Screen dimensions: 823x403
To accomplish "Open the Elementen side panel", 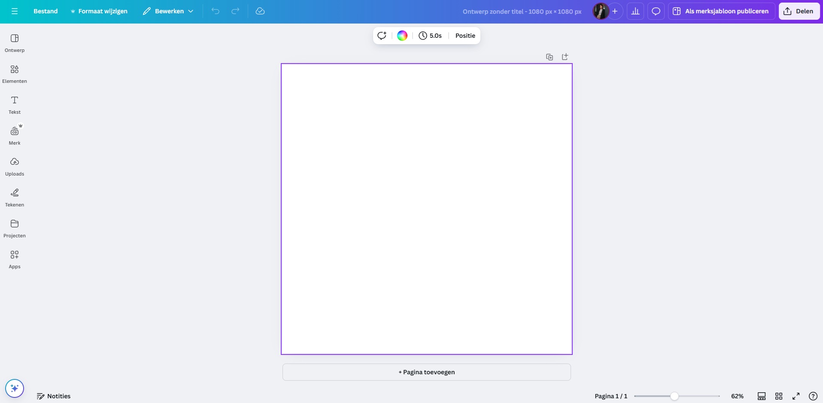I will [x=15, y=74].
